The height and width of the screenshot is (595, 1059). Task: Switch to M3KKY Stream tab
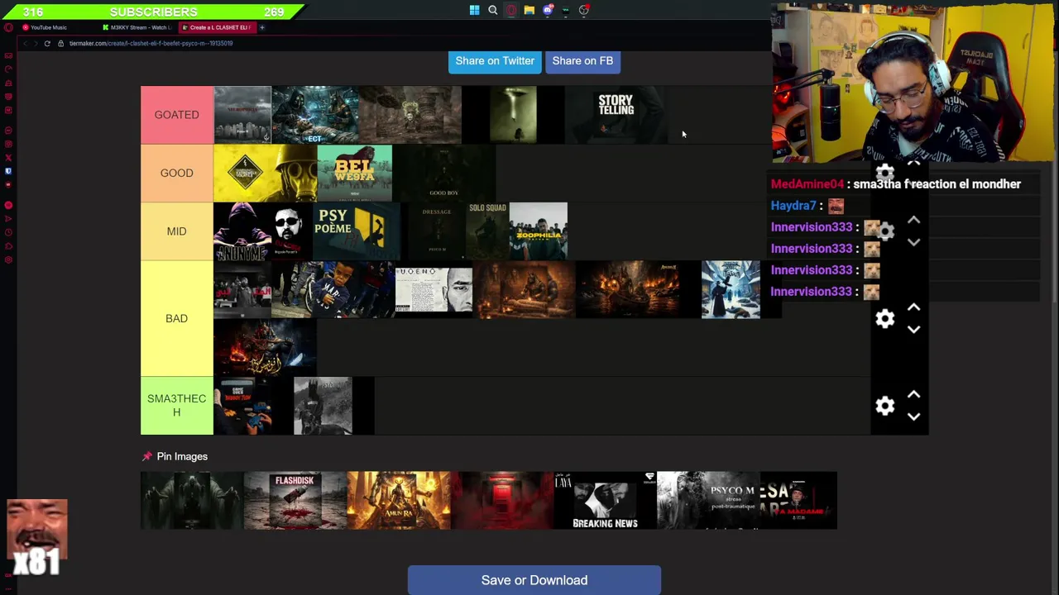137,27
